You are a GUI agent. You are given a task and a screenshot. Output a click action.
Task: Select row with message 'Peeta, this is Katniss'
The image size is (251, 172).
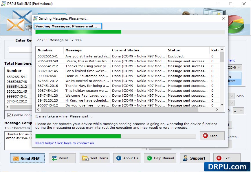point(128,61)
